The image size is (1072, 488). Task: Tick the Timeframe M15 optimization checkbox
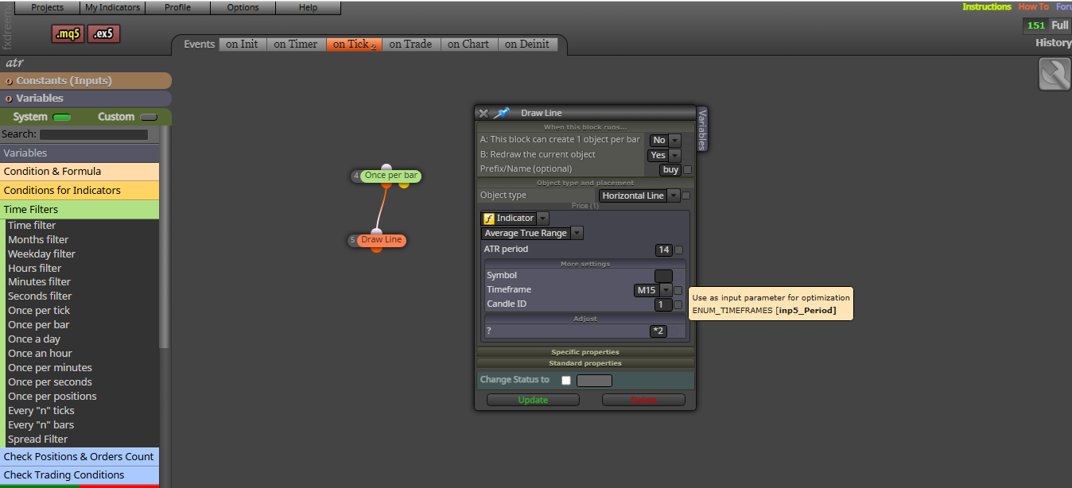click(678, 291)
